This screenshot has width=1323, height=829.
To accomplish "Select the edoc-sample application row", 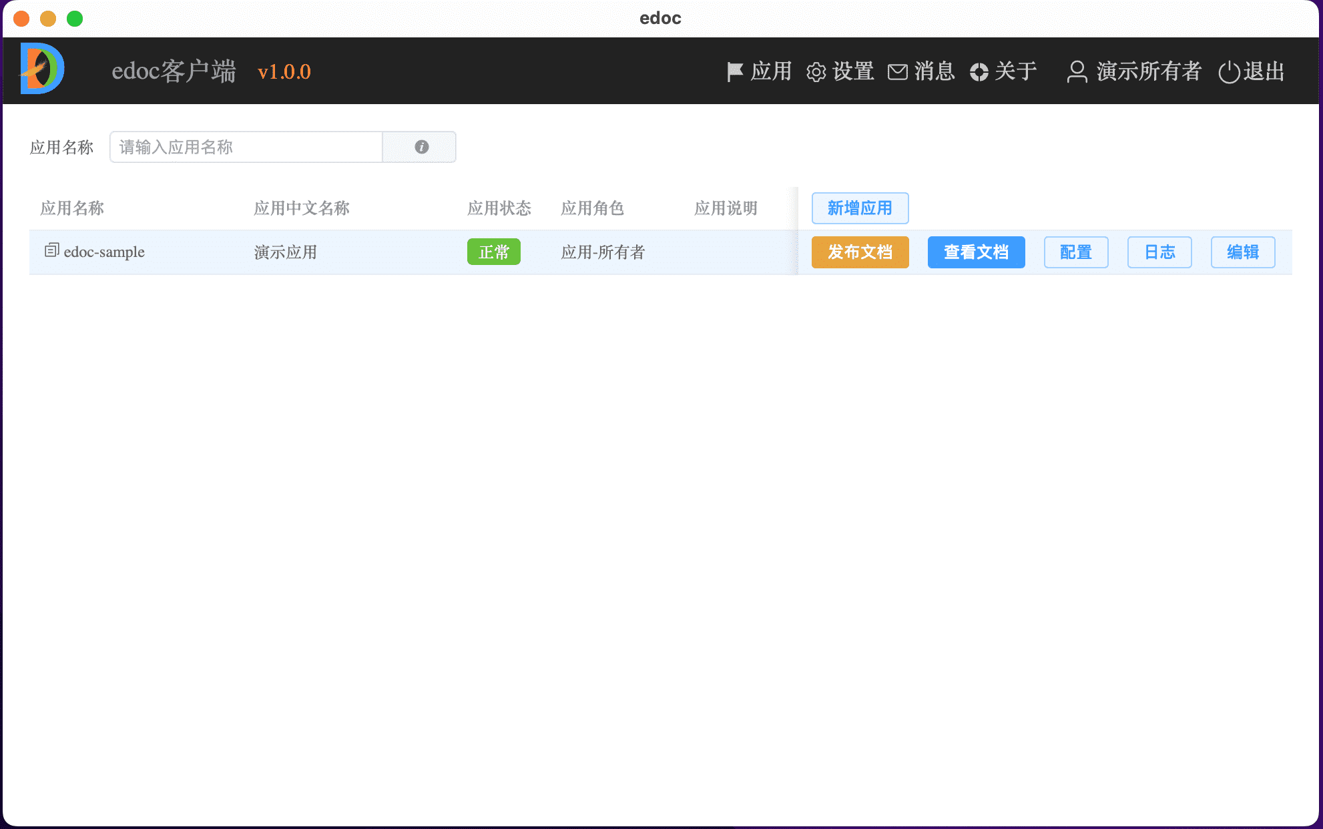I will pyautogui.click(x=334, y=252).
